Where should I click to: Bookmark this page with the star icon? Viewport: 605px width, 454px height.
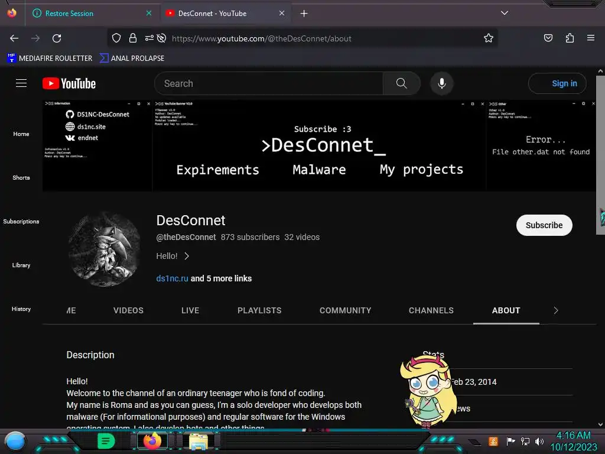489,38
